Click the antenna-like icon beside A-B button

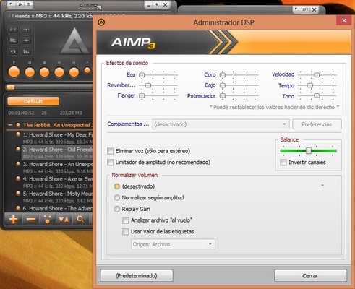[x=26, y=30]
